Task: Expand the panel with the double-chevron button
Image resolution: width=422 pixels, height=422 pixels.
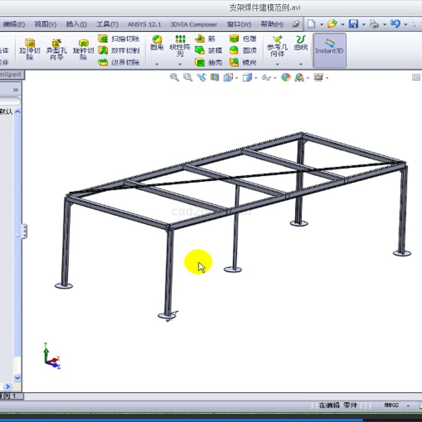Action: point(16,90)
